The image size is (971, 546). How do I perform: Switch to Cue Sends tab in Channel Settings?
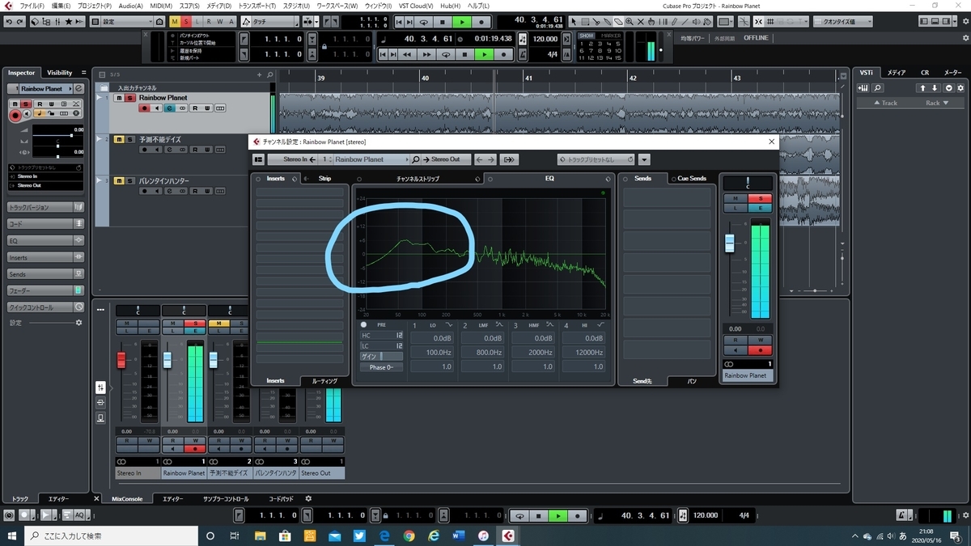pos(691,179)
